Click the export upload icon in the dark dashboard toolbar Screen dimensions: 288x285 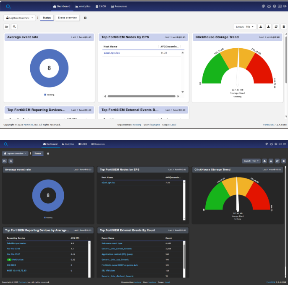[x=264, y=161]
